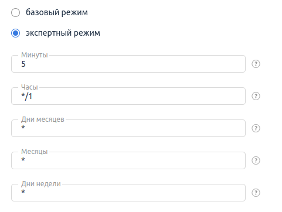Screen dimensions: 282x212
Task: Click the 'Минуты' field caption
Action: click(x=35, y=55)
